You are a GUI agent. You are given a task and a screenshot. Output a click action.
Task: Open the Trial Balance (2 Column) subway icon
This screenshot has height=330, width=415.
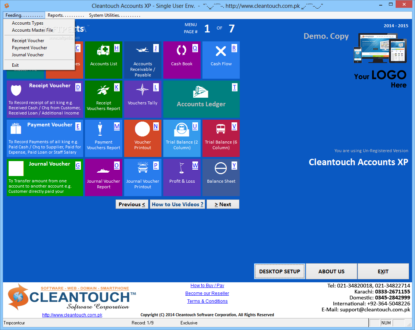[x=182, y=129]
